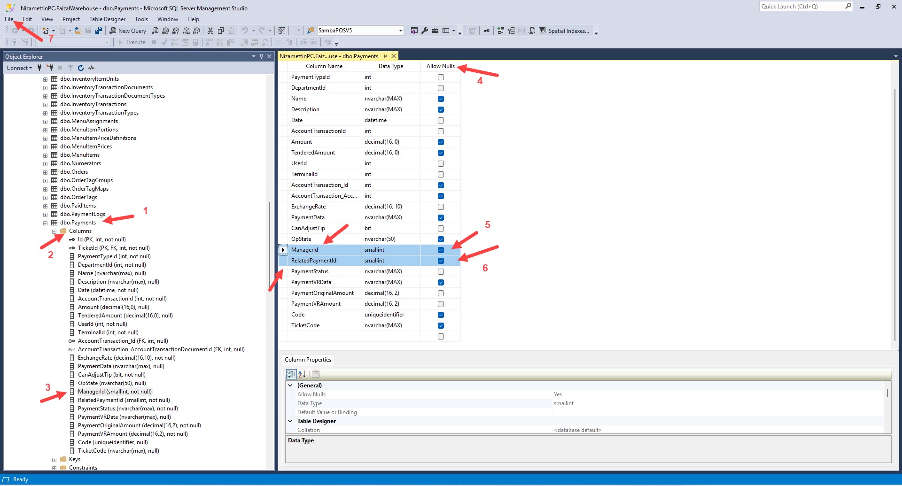Image resolution: width=902 pixels, height=486 pixels.
Task: Open the Connect dropdown in Object Explorer
Action: click(19, 68)
